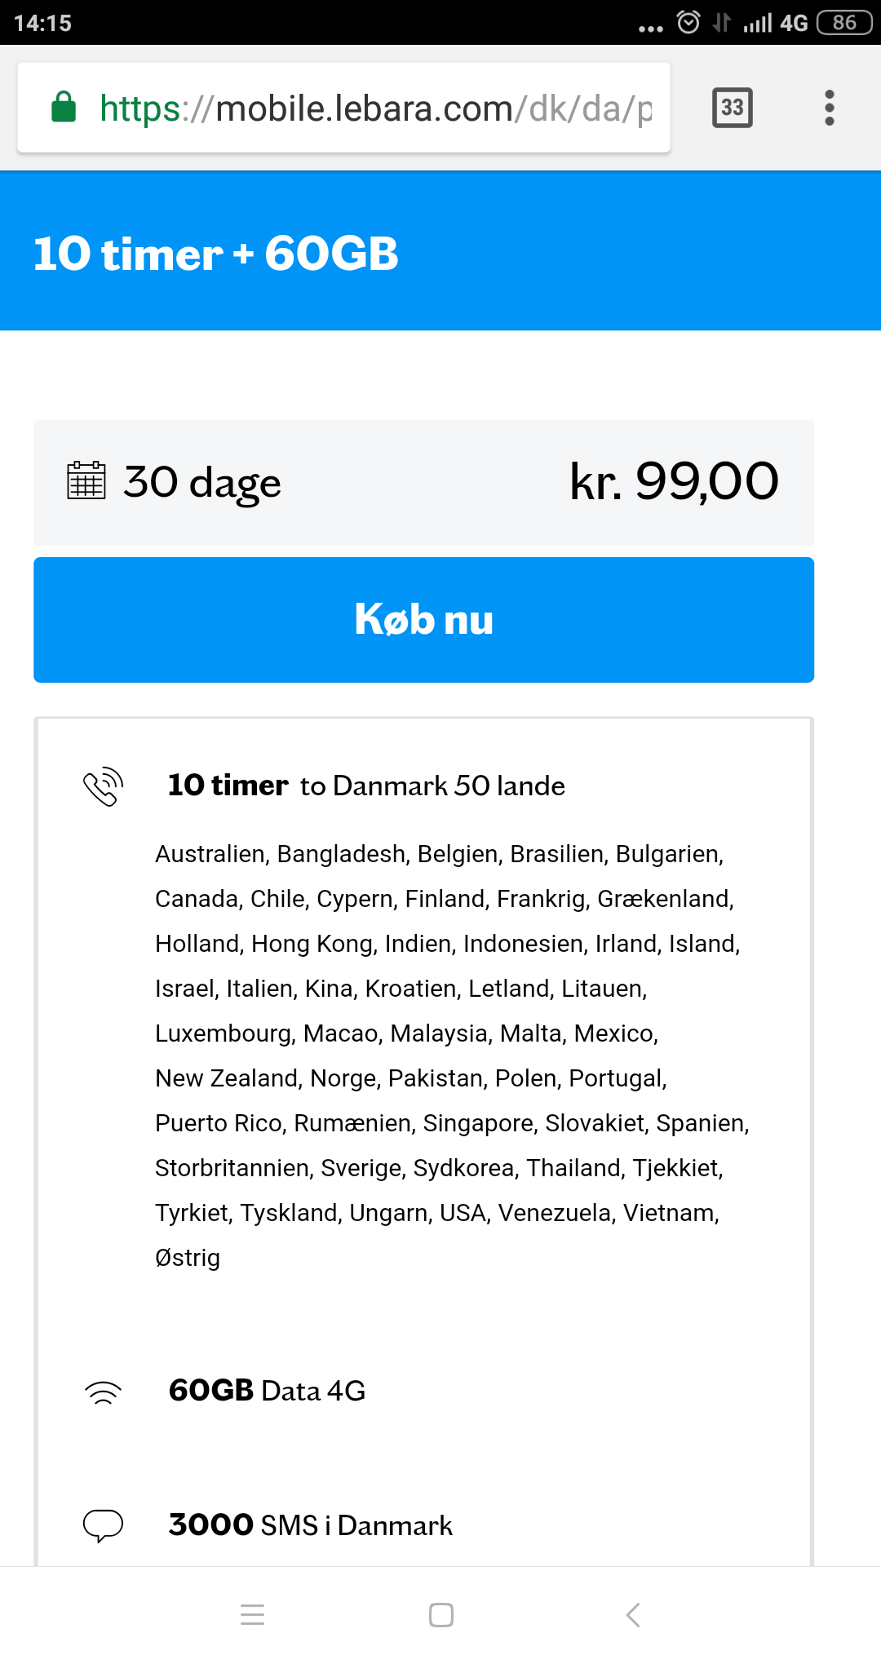
Task: Tap the 10 timer to Danmark 50 lande heading
Action: (366, 786)
